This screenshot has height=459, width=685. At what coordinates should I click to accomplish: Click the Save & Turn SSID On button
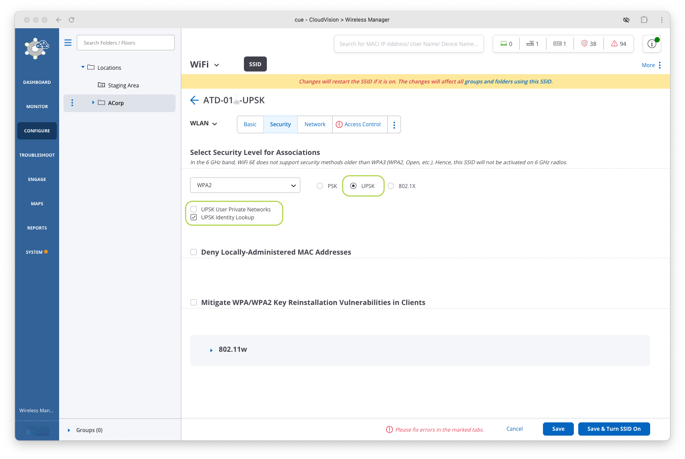tap(614, 429)
